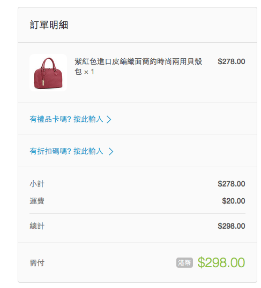Expand discount code entry via chevron arrow

[x=111, y=152]
